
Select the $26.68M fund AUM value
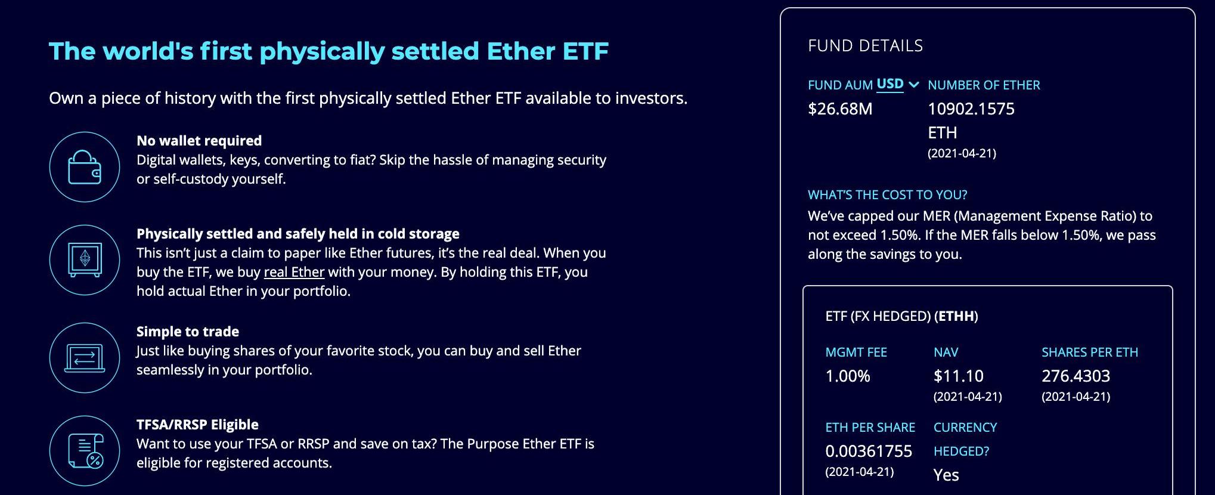point(840,109)
